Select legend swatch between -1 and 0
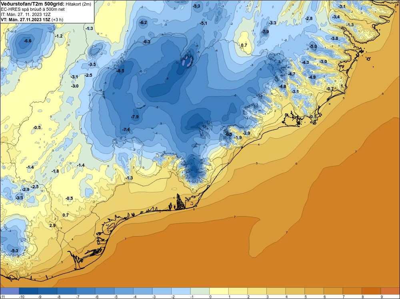 200,291
